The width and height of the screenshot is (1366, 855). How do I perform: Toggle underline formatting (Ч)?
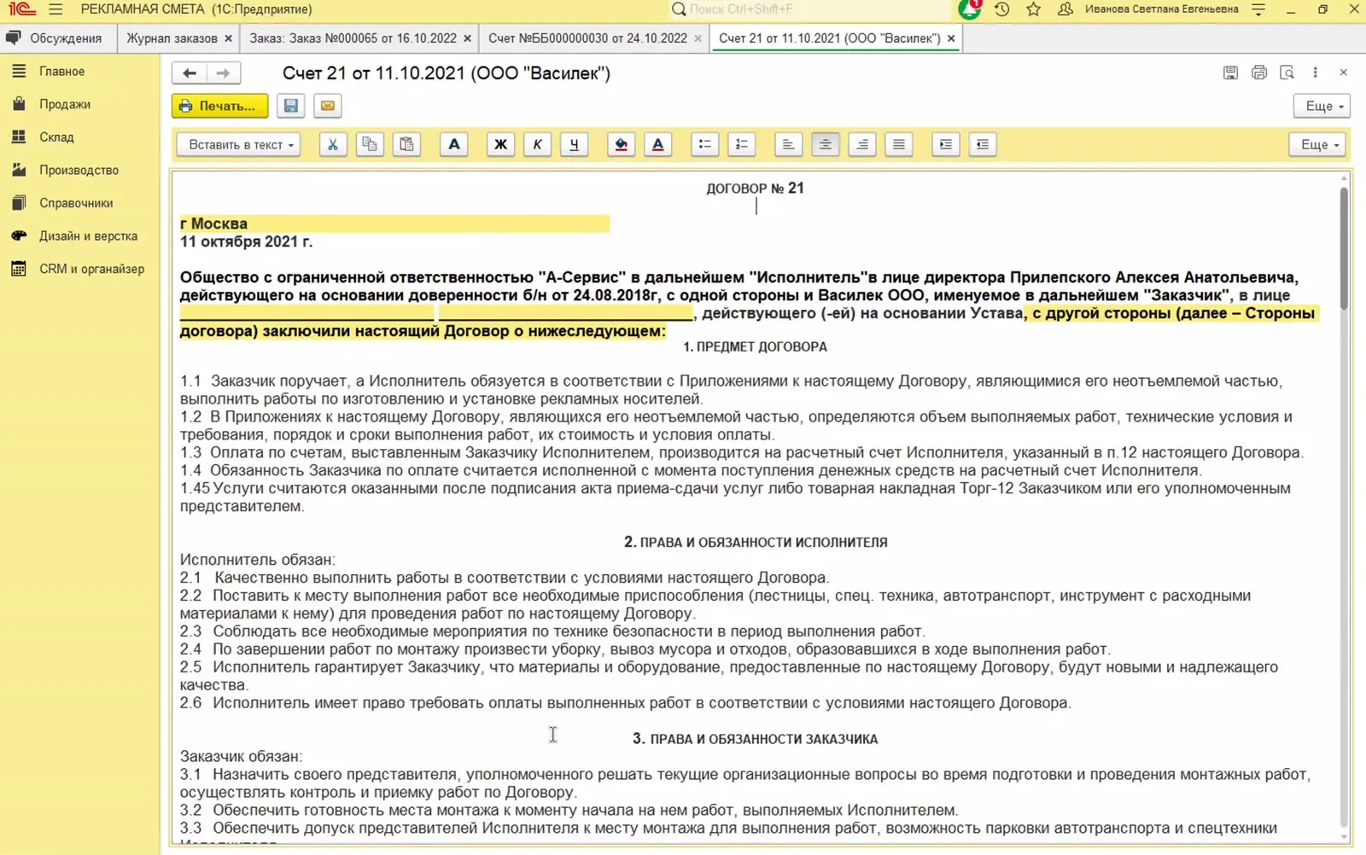574,144
